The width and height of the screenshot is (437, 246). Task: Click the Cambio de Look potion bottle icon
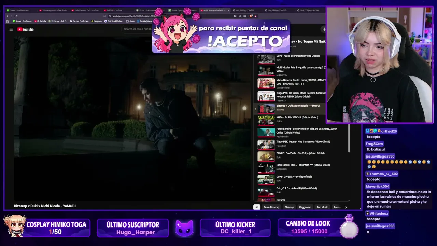349,226
